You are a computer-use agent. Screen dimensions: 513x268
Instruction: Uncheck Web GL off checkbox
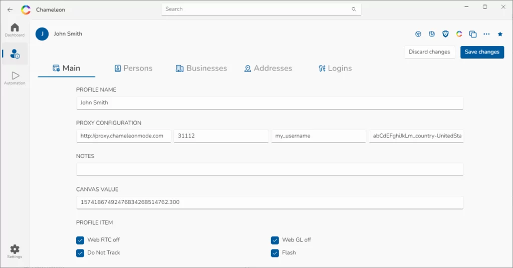(275, 240)
